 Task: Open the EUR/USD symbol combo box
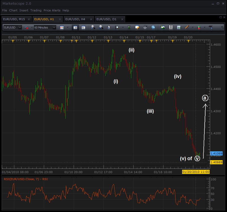(12, 27)
